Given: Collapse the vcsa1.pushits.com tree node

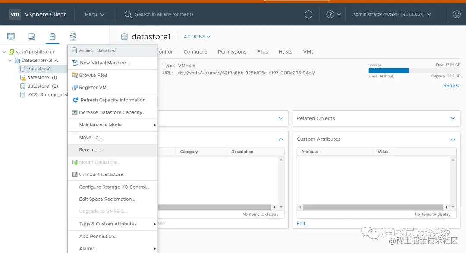Looking at the screenshot, I should (x=4, y=52).
